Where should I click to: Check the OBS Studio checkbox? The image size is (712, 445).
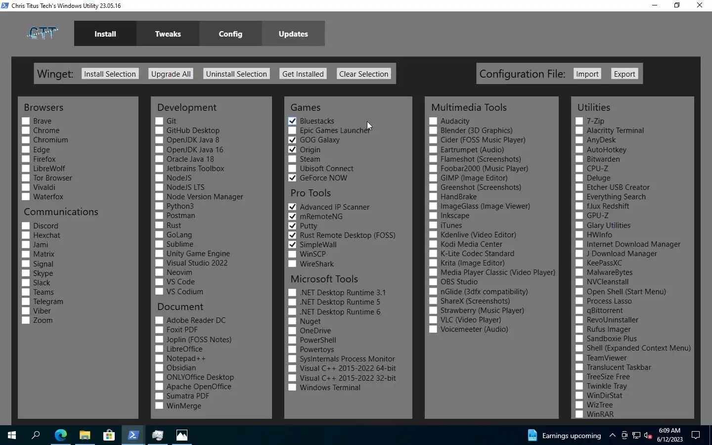(433, 282)
